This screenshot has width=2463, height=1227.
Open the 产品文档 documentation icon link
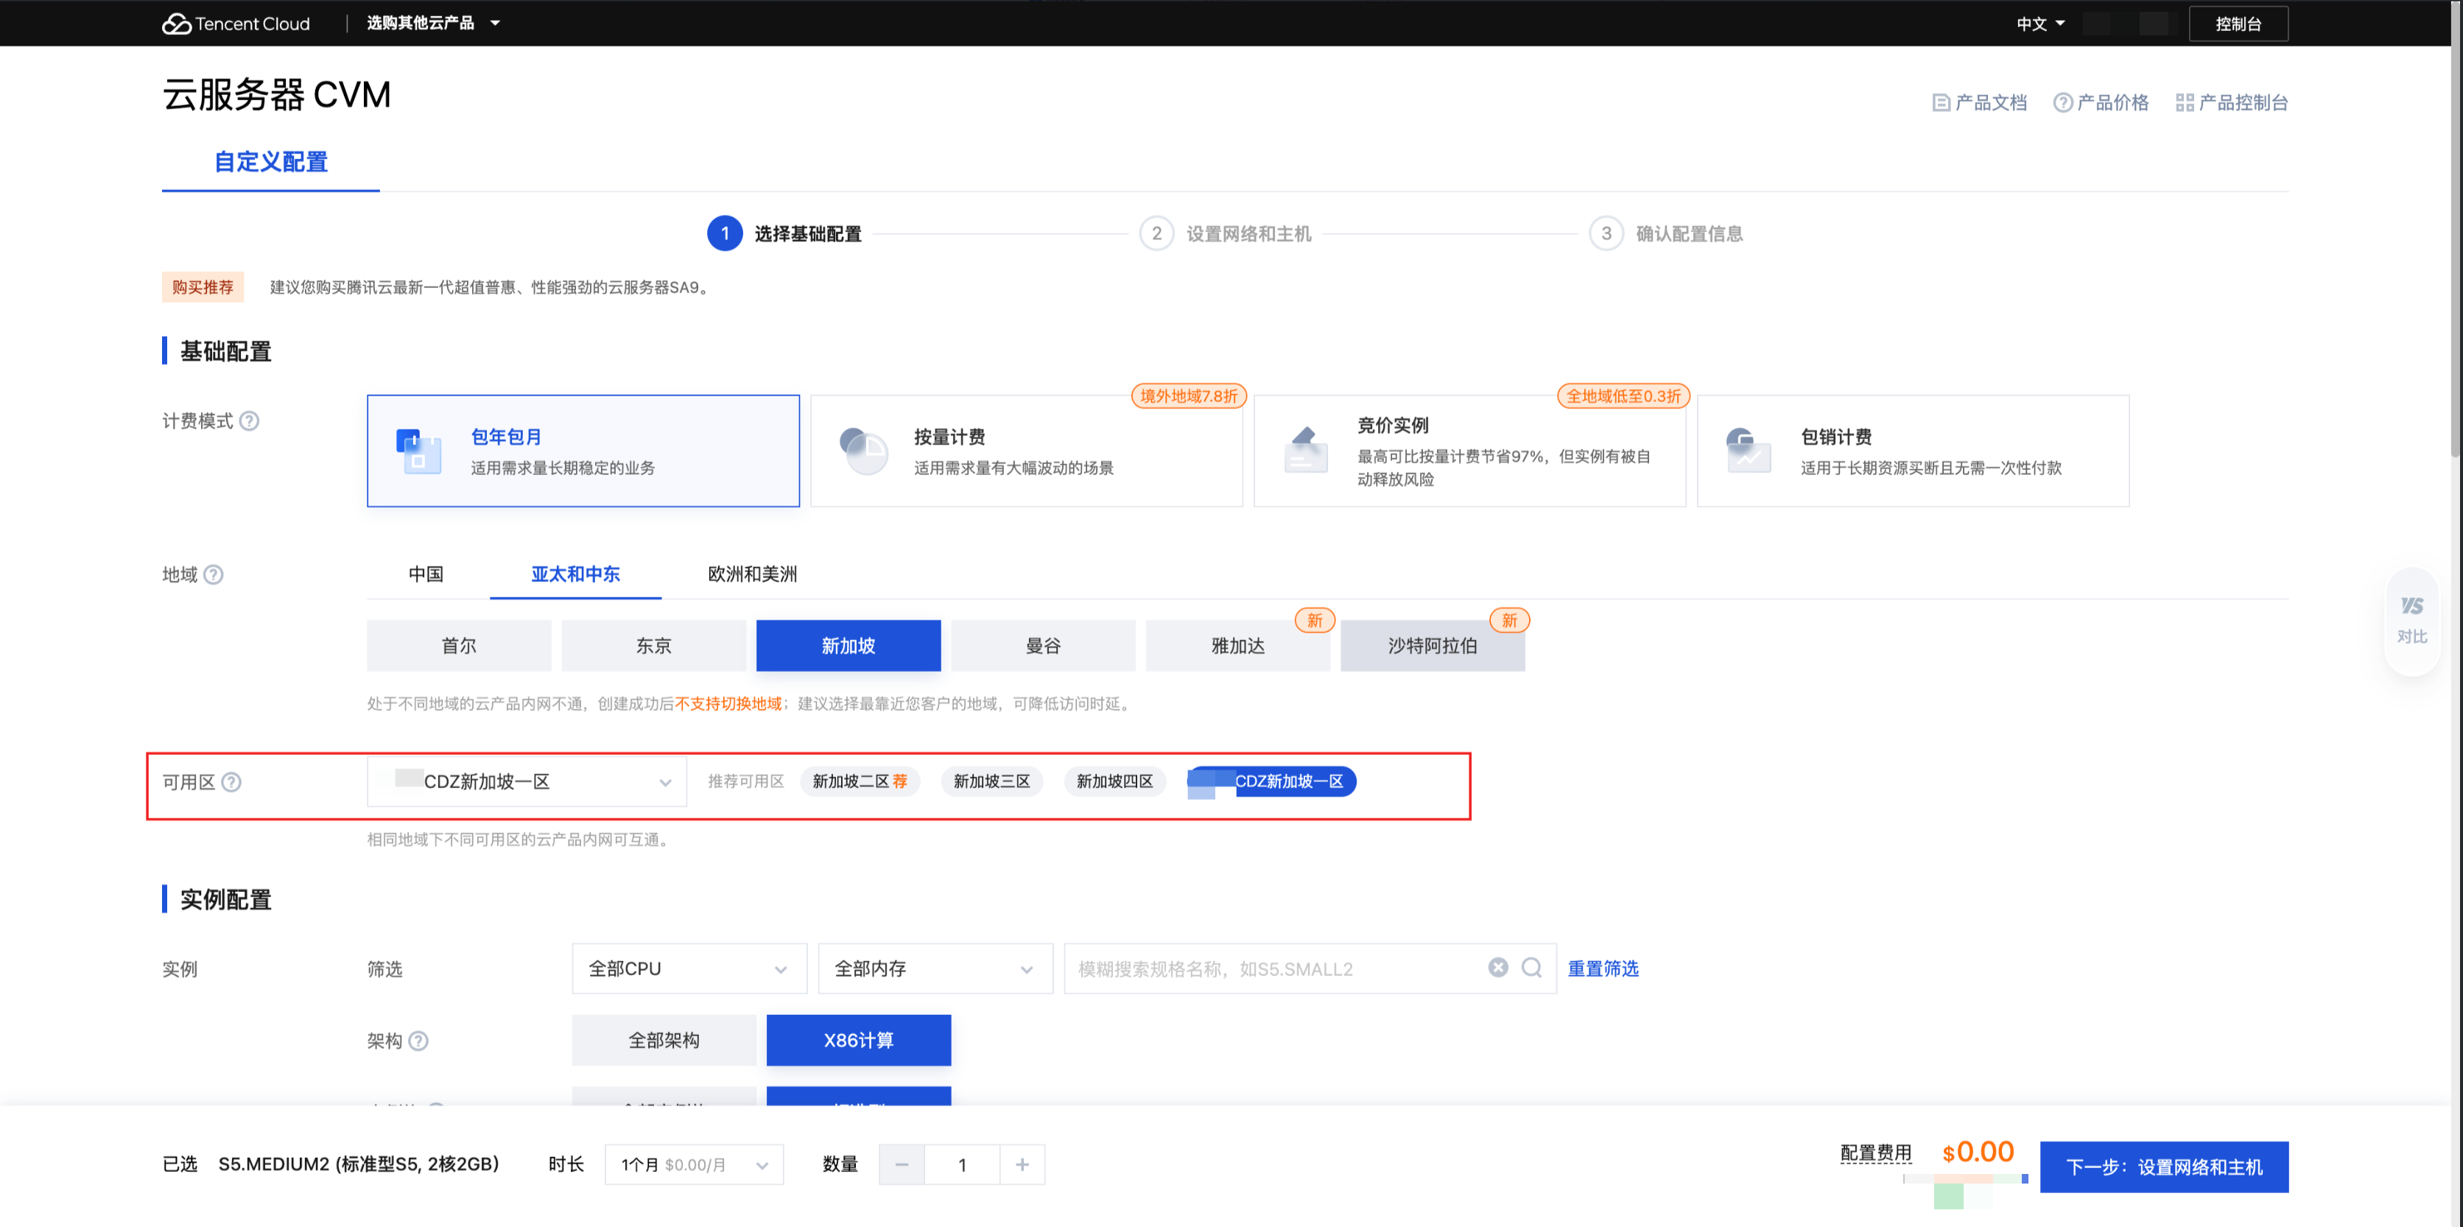coord(1941,102)
